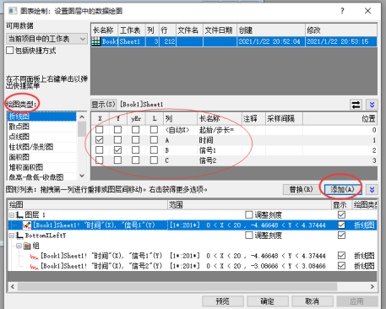Viewport: 386px width, 309px height.
Task: Toggle 调整刻度 checkbox for BottomXLeftY
Action: click(x=249, y=236)
